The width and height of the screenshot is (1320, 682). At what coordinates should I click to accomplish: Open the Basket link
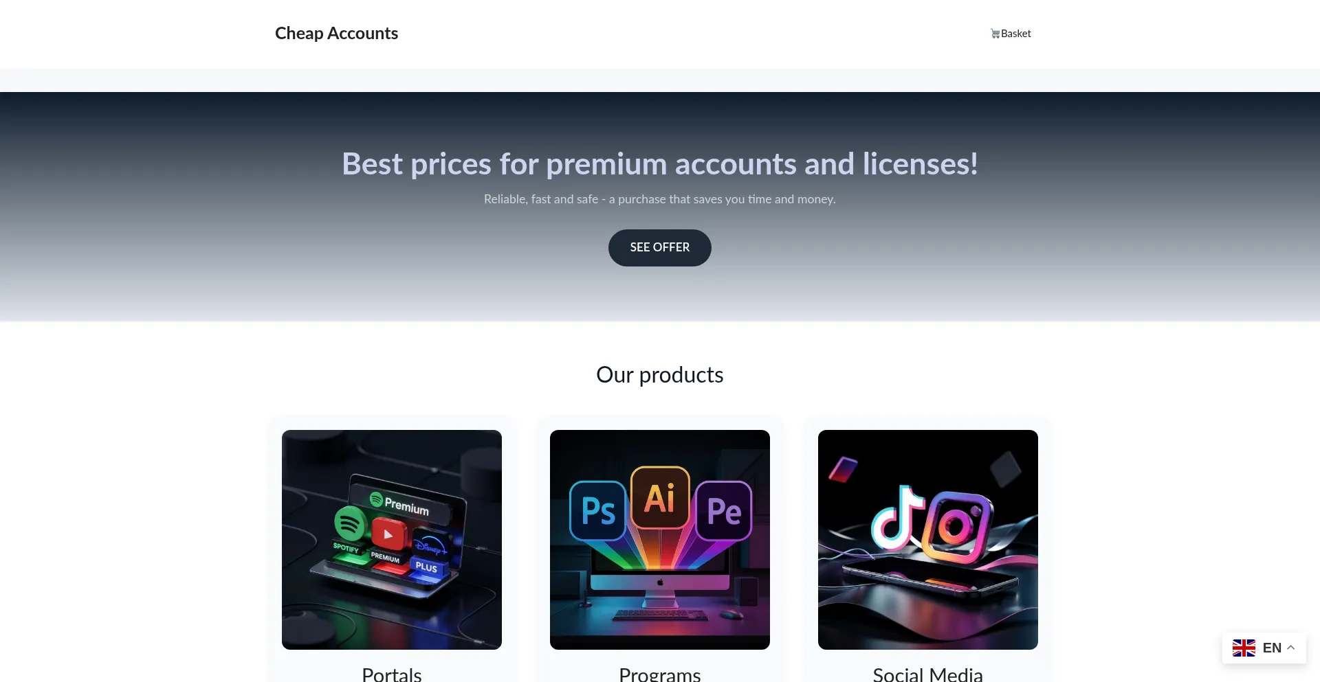tap(1011, 34)
